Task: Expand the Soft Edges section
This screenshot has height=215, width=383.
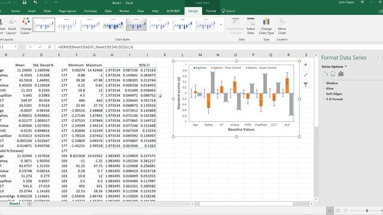Action: [334, 94]
